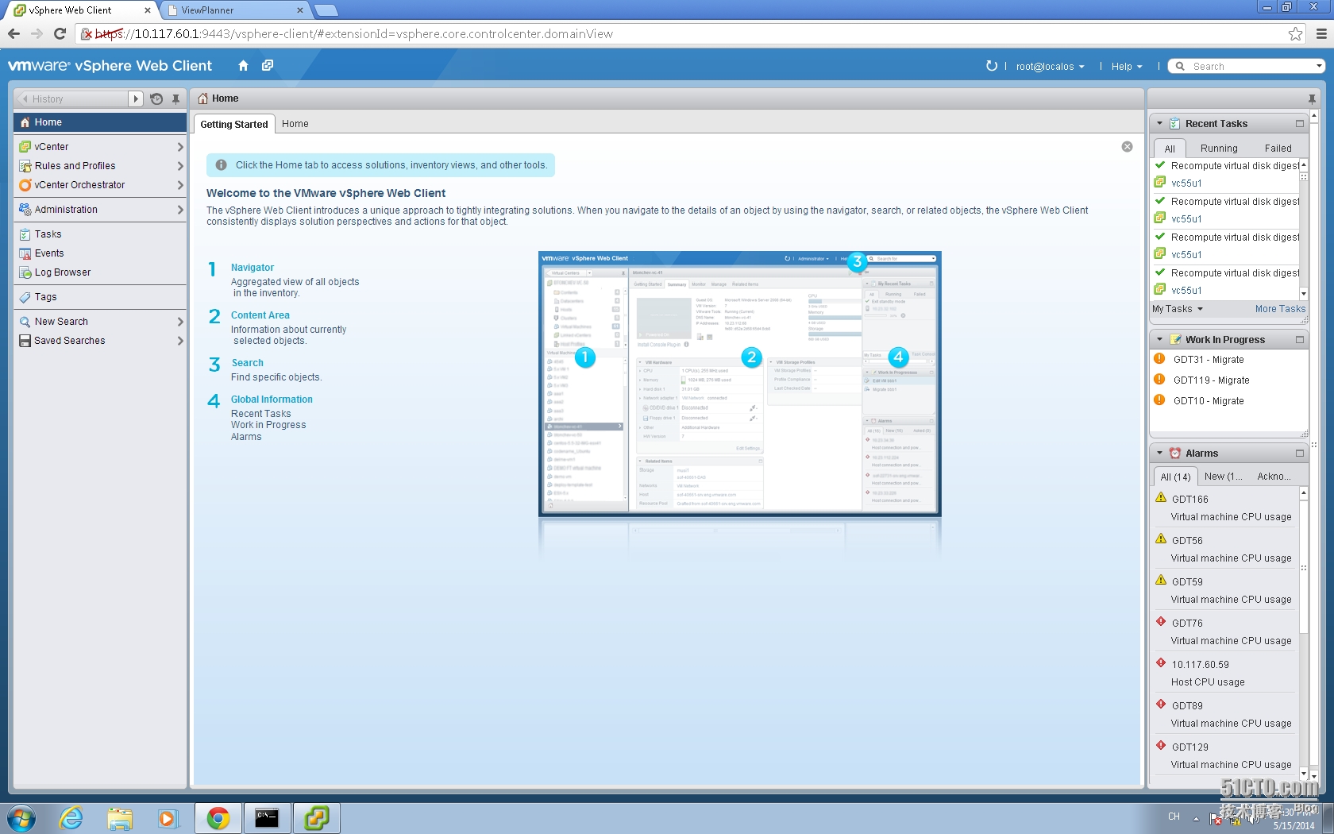
Task: Expand the History forward arrow
Action: (x=136, y=99)
